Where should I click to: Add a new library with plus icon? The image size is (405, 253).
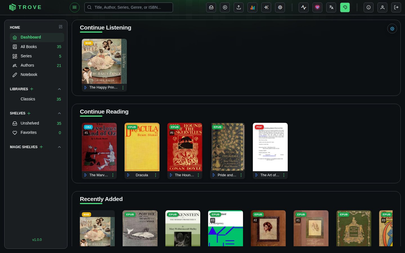point(32,89)
